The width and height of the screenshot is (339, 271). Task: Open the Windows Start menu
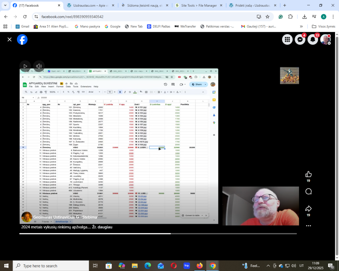[6, 266]
